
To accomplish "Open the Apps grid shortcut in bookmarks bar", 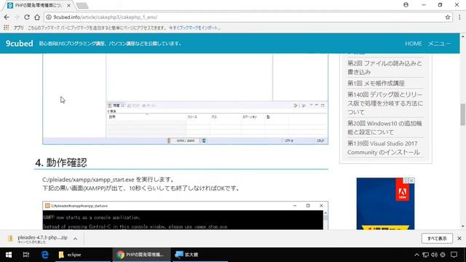I will coord(6,28).
